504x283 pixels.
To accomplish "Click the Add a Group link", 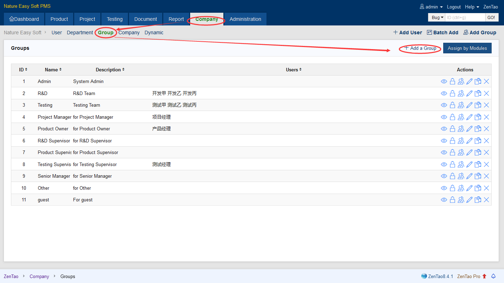I will (420, 48).
